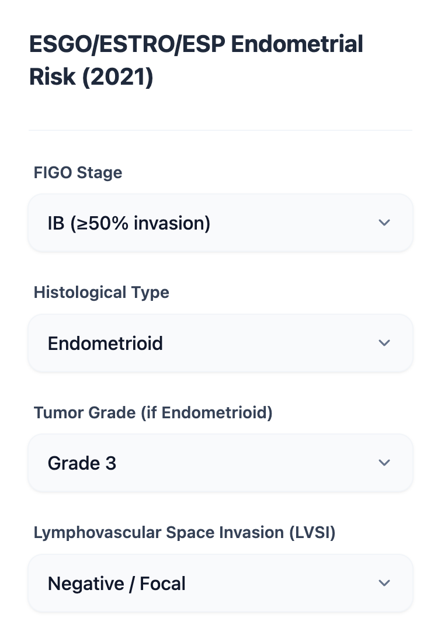
Task: Click the chevron arrow in Tumor Grade field
Action: tap(384, 463)
